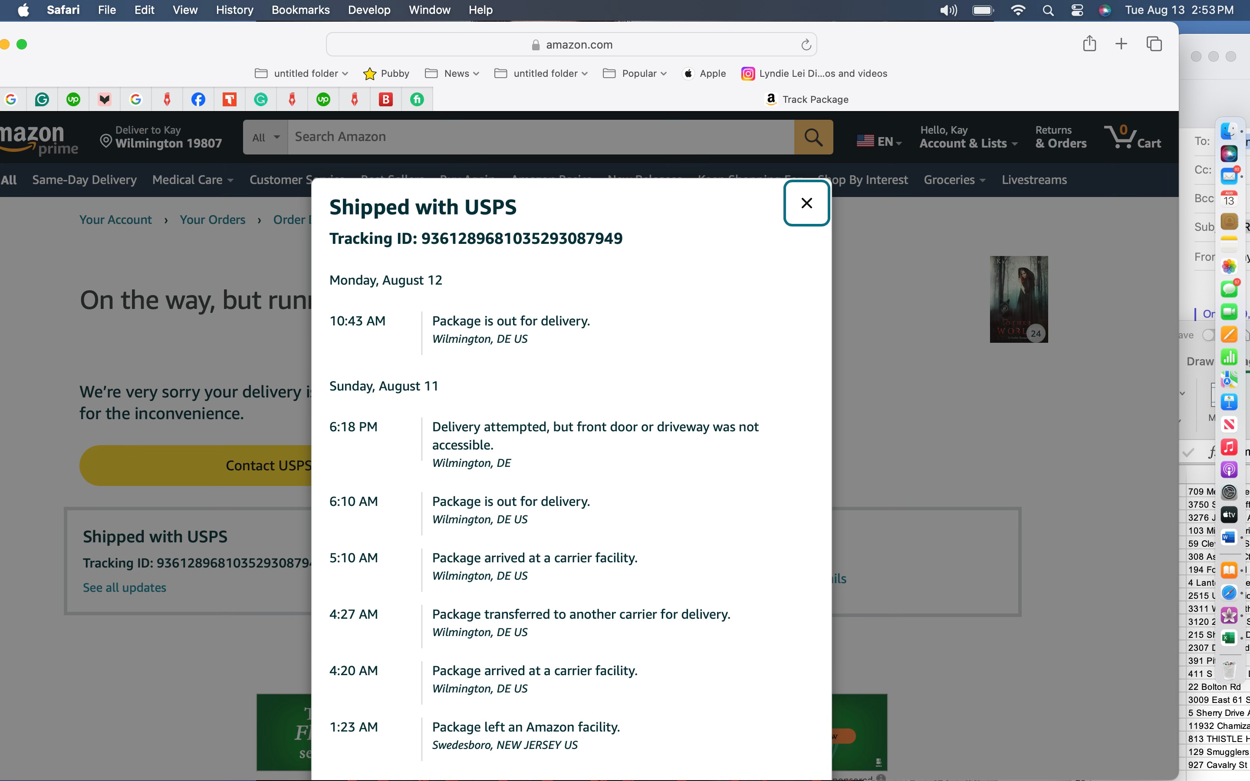Open the Bookmarks menu

click(301, 10)
